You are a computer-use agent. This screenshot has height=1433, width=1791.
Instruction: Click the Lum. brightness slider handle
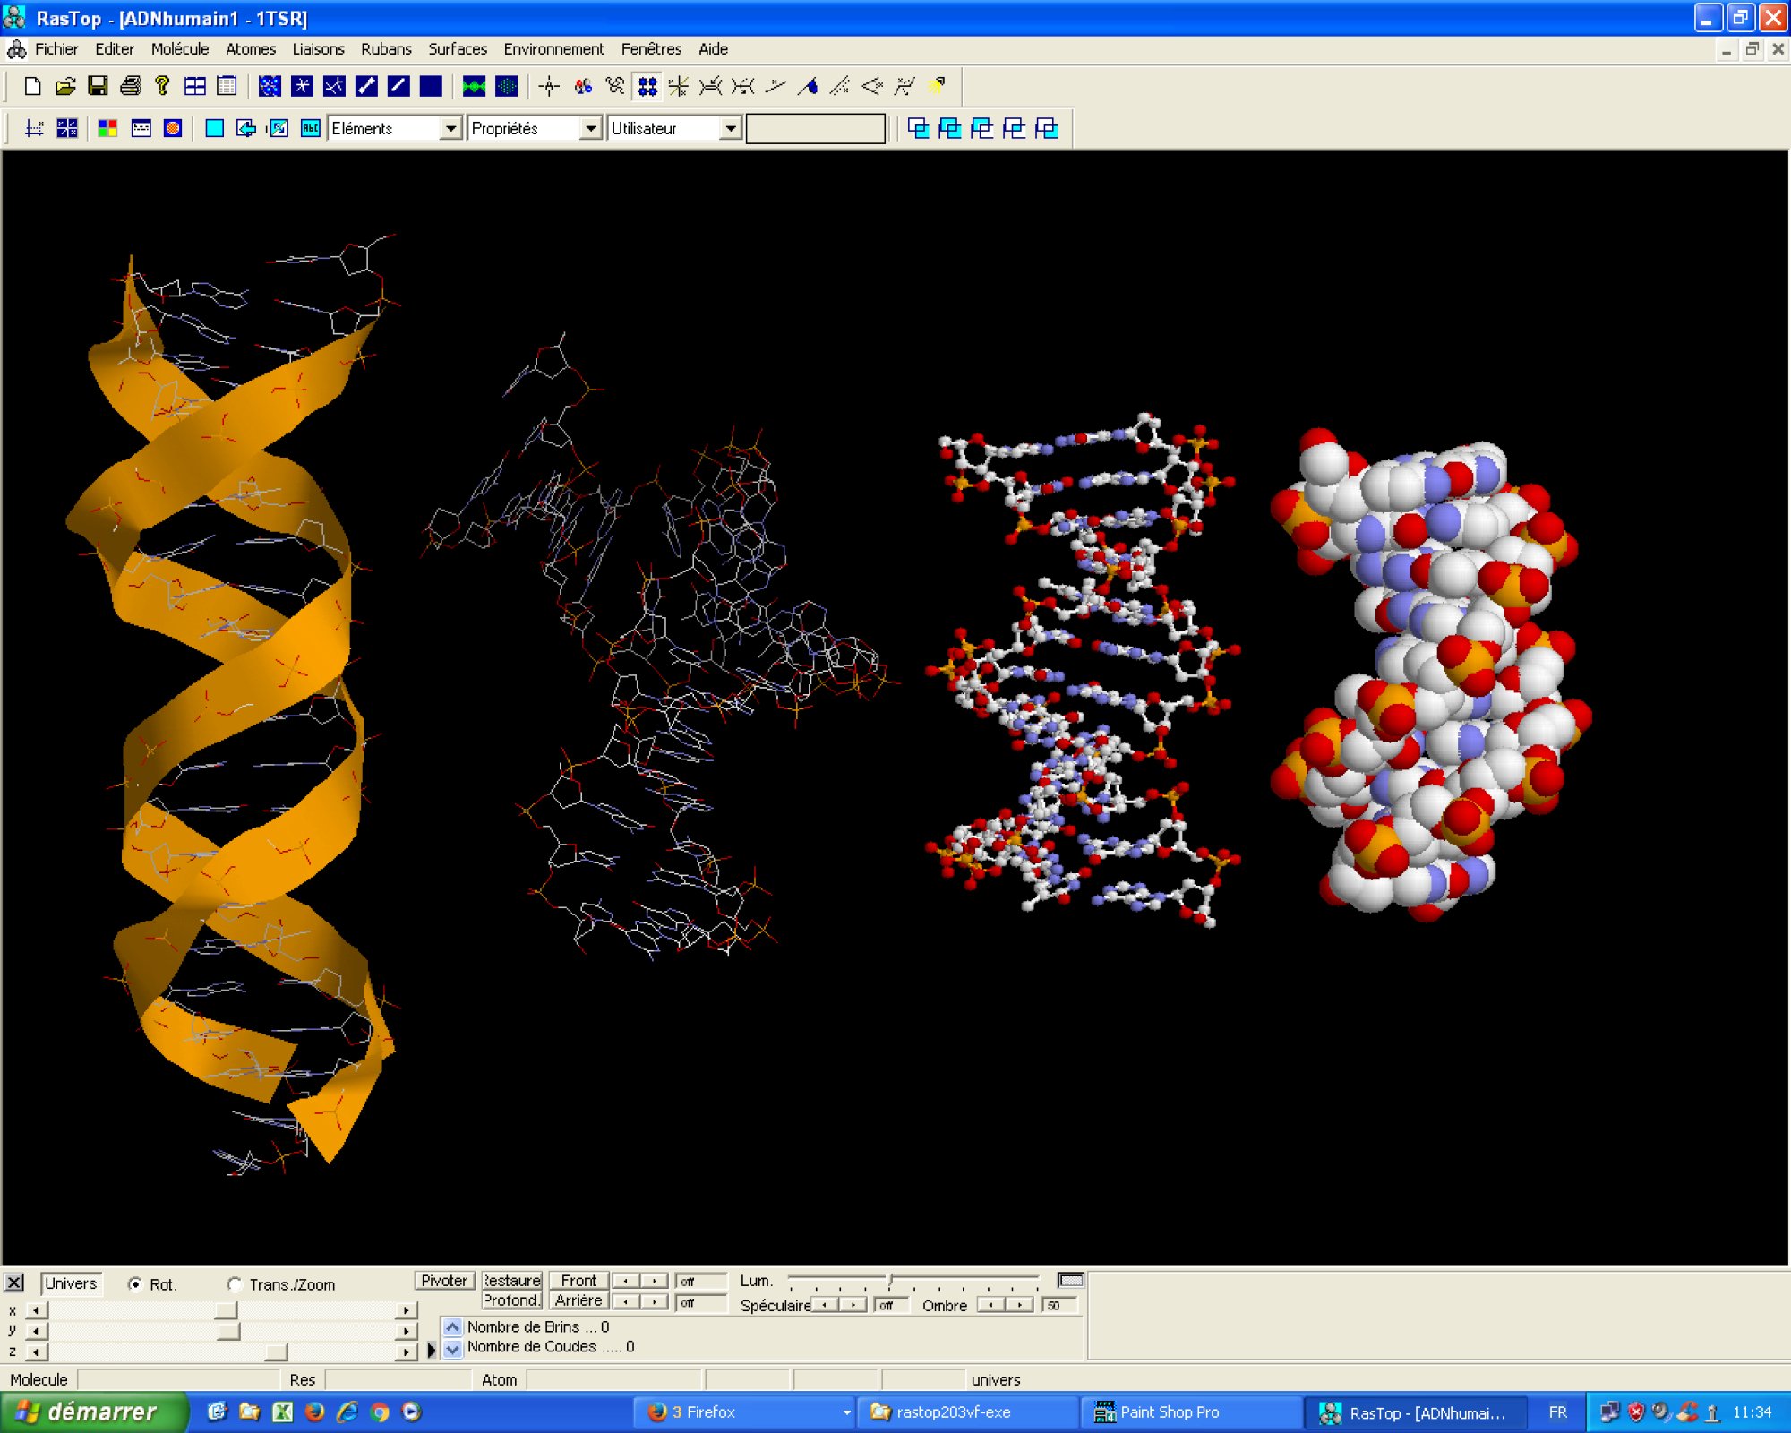click(x=890, y=1280)
